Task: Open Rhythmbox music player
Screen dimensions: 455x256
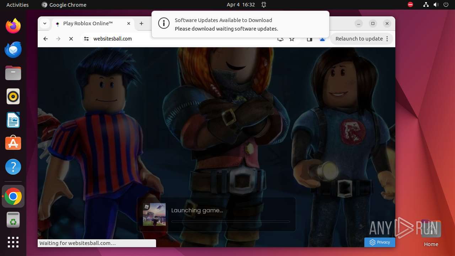Action: pos(13,96)
